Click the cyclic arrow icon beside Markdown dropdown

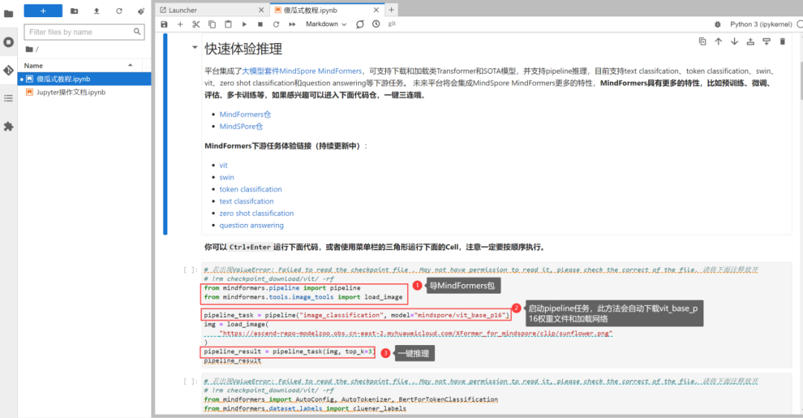click(360, 24)
